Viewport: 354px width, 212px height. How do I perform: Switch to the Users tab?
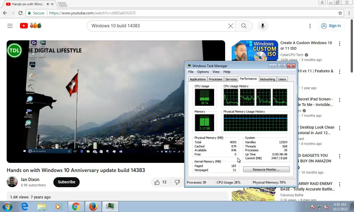pyautogui.click(x=282, y=79)
